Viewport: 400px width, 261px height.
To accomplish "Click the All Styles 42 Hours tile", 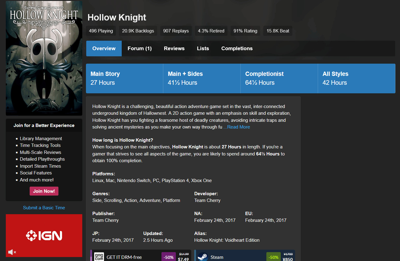I will click(x=357, y=78).
